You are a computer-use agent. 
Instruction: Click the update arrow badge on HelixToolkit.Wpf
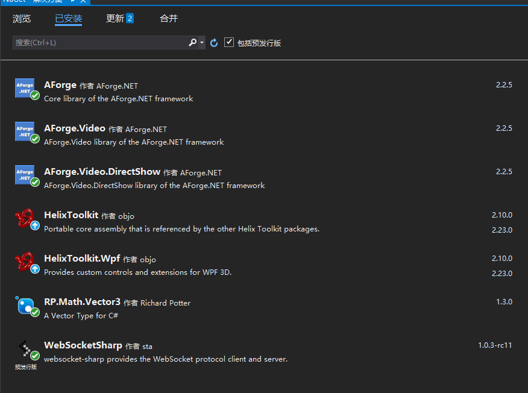point(35,269)
